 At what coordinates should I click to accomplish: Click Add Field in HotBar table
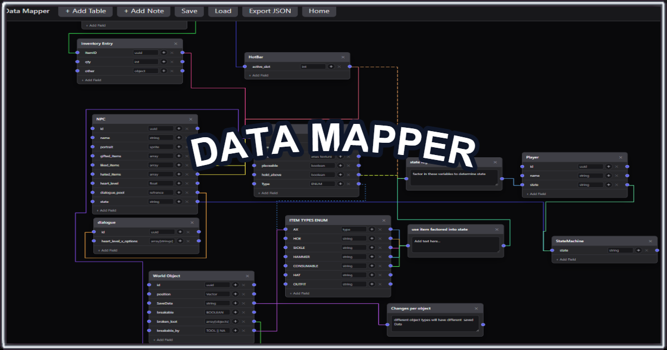(x=258, y=75)
